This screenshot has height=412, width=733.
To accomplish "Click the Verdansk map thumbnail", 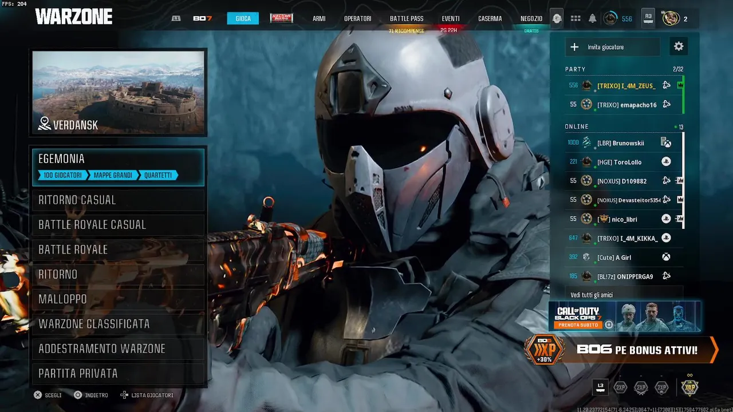I will (x=119, y=92).
